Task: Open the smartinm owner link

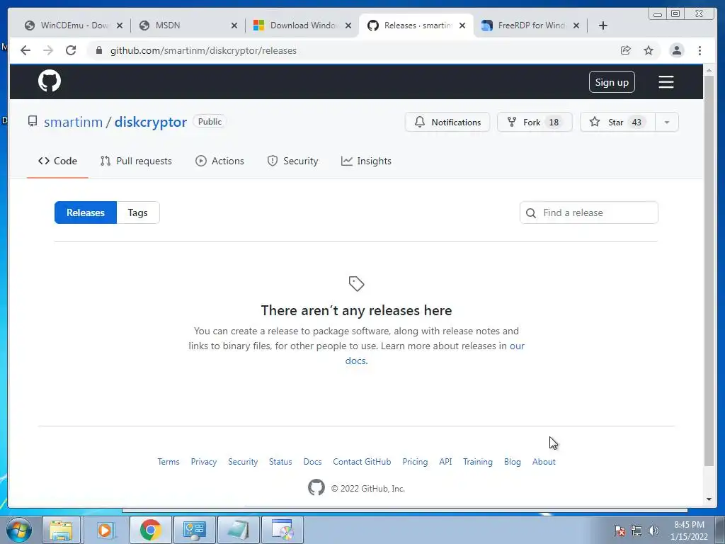Action: 73,122
